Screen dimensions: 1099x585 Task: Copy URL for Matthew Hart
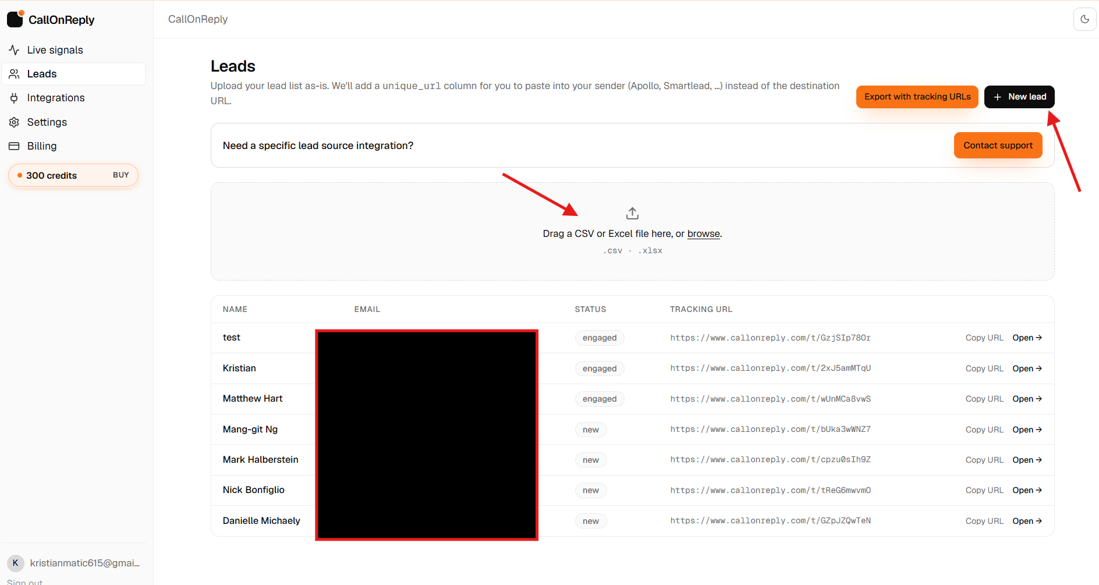(984, 399)
